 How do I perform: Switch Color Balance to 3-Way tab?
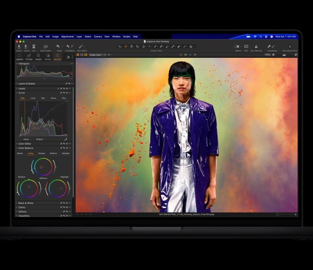click(31, 154)
